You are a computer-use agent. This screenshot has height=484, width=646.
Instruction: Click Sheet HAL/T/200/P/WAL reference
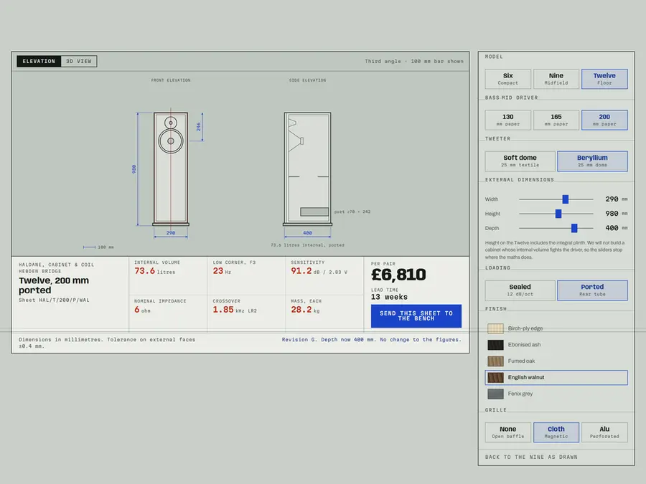[54, 300]
